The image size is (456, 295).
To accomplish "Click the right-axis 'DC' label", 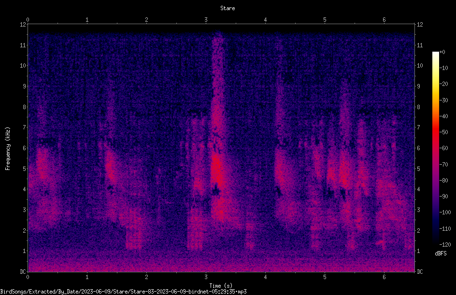I will click(x=420, y=271).
